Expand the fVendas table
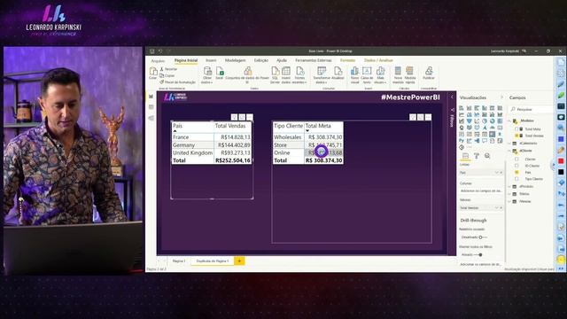 (x=510, y=201)
